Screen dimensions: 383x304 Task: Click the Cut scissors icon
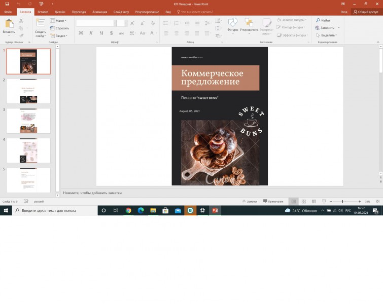(x=21, y=20)
